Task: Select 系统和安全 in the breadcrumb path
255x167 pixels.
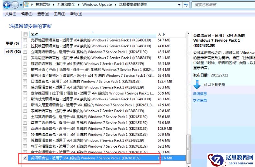Action: click(x=66, y=5)
